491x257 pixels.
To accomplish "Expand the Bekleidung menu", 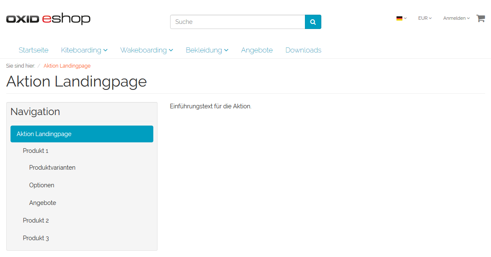I will (x=207, y=50).
